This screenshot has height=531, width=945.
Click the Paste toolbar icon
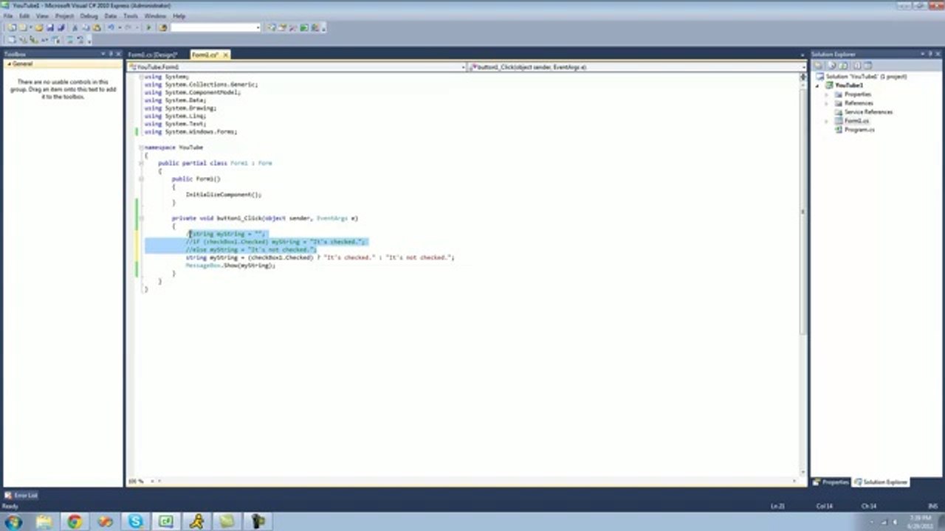[97, 27]
